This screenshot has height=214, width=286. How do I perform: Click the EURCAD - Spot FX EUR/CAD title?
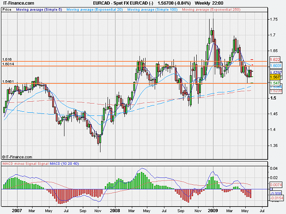[123, 3]
